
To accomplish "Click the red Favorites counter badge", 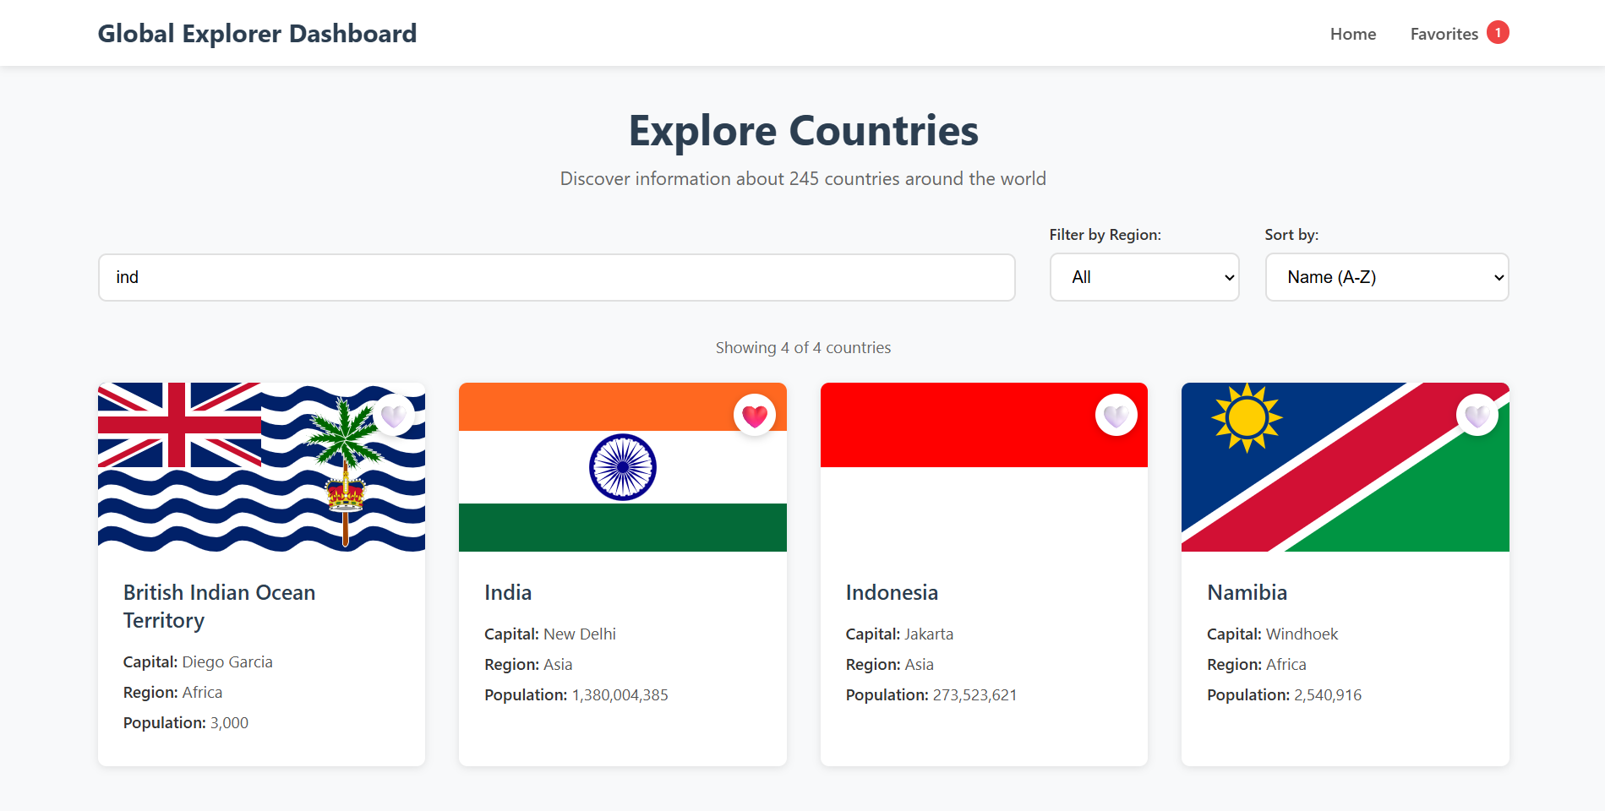I will click(1498, 32).
